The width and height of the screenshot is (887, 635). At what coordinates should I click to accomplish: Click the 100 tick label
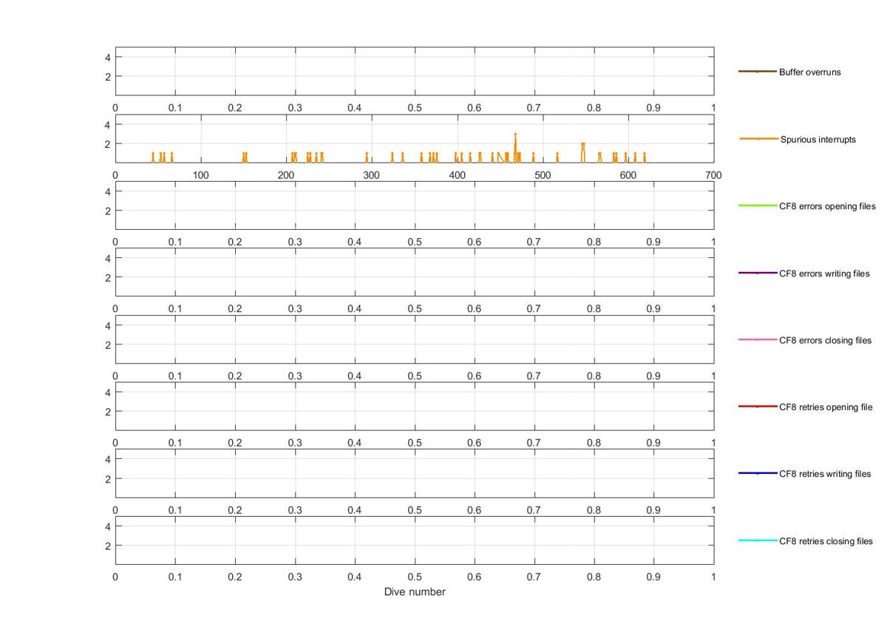pos(200,175)
